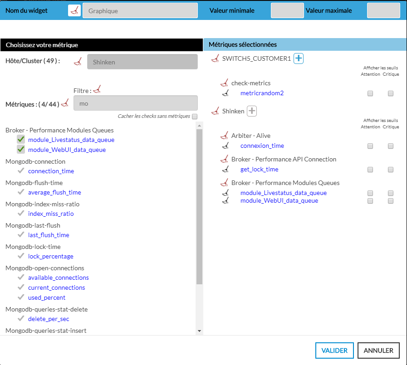Remove Arbiter - Alive check with broom icon
The image size is (407, 365).
click(x=224, y=136)
